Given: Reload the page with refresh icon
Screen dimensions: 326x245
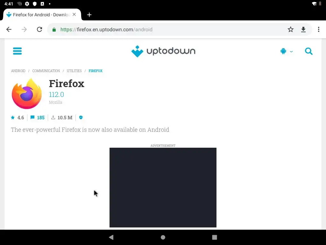Looking at the screenshot, I should point(39,29).
